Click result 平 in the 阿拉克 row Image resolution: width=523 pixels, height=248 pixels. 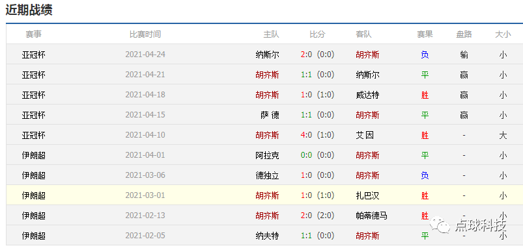pyautogui.click(x=425, y=155)
